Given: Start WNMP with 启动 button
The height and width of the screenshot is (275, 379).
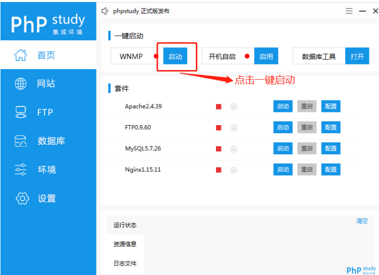Looking at the screenshot, I should [x=175, y=56].
